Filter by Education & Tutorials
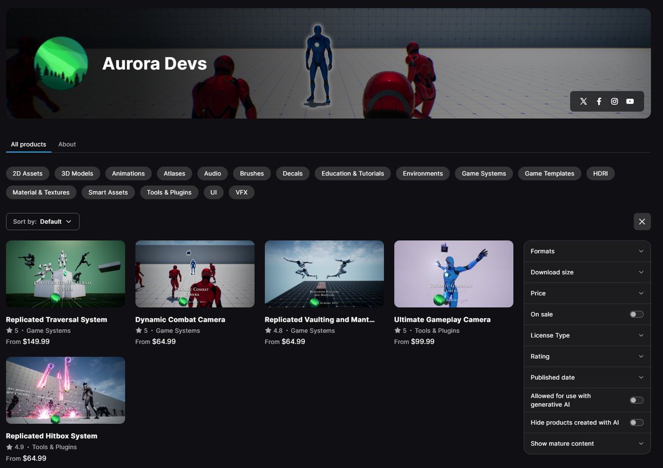The width and height of the screenshot is (663, 468). (352, 173)
